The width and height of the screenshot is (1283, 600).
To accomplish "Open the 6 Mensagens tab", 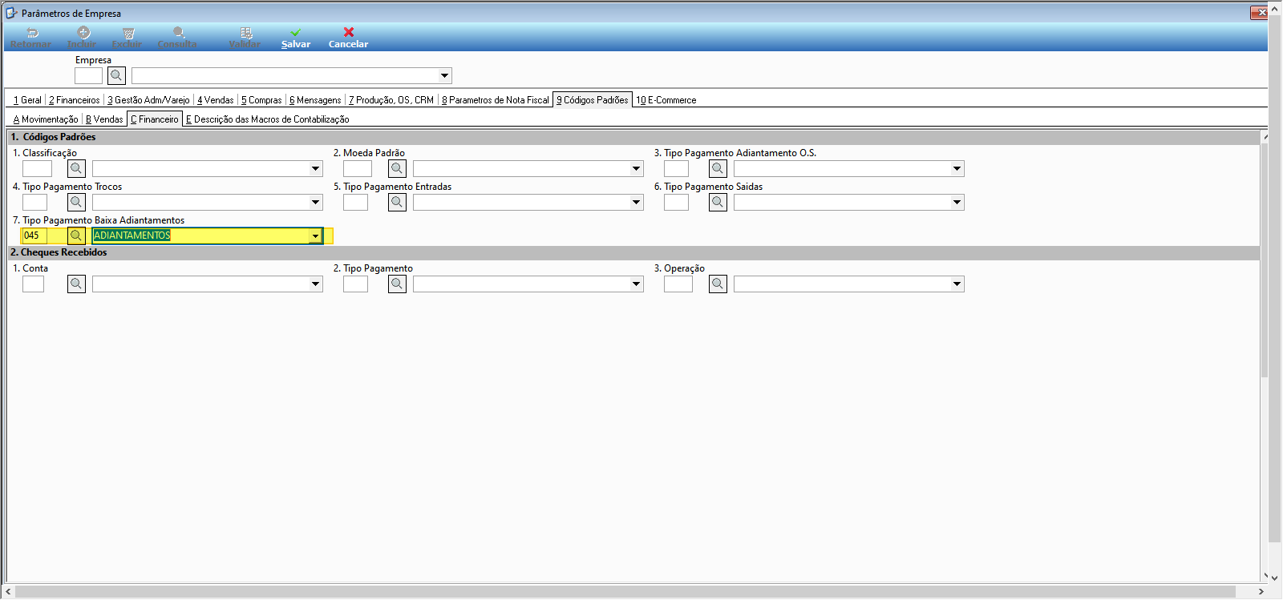I will 315,100.
